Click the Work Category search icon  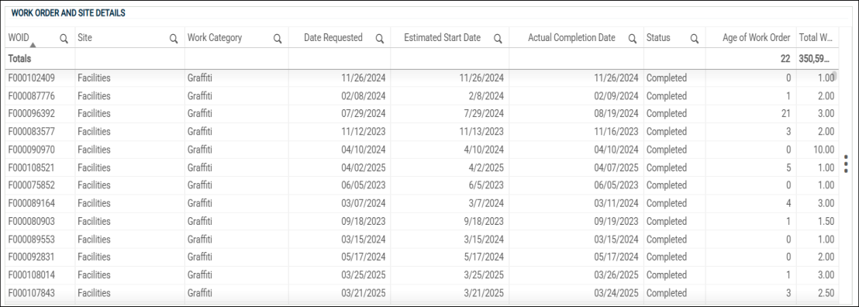(278, 39)
